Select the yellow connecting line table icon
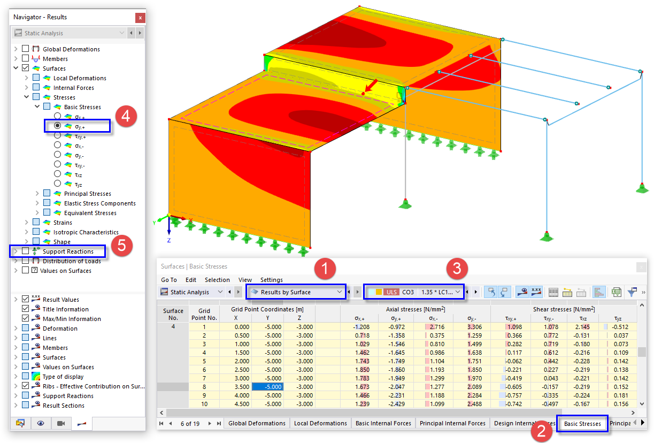The image size is (654, 443). point(568,292)
